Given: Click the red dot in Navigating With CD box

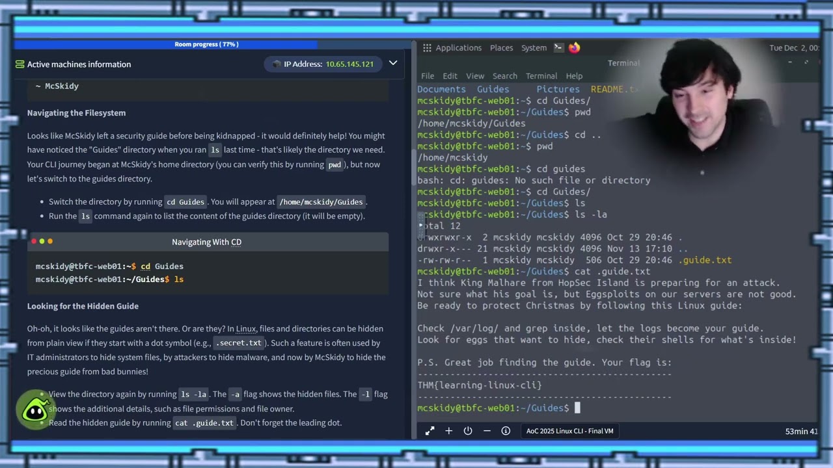Looking at the screenshot, I should pos(34,241).
